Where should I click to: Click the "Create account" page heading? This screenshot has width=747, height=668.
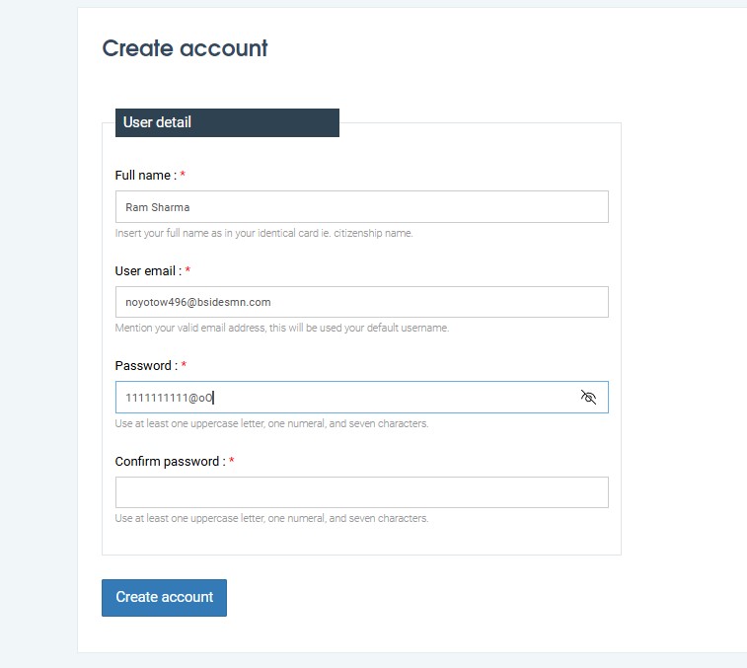coord(185,48)
